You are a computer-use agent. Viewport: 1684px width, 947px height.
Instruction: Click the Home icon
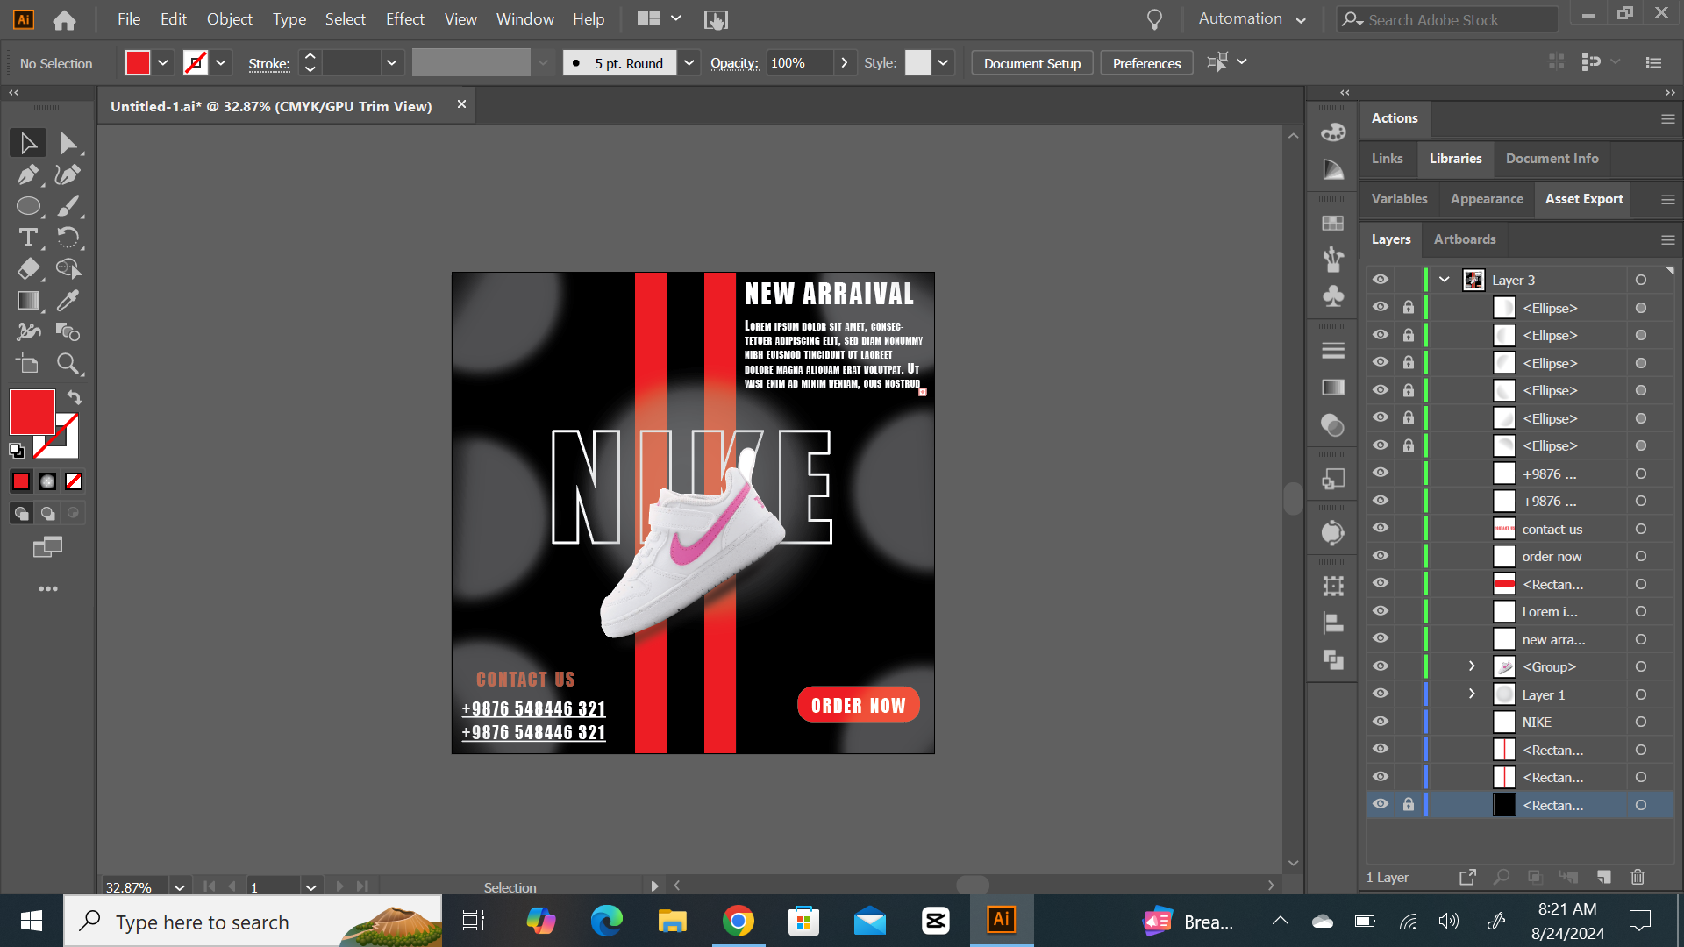click(64, 19)
